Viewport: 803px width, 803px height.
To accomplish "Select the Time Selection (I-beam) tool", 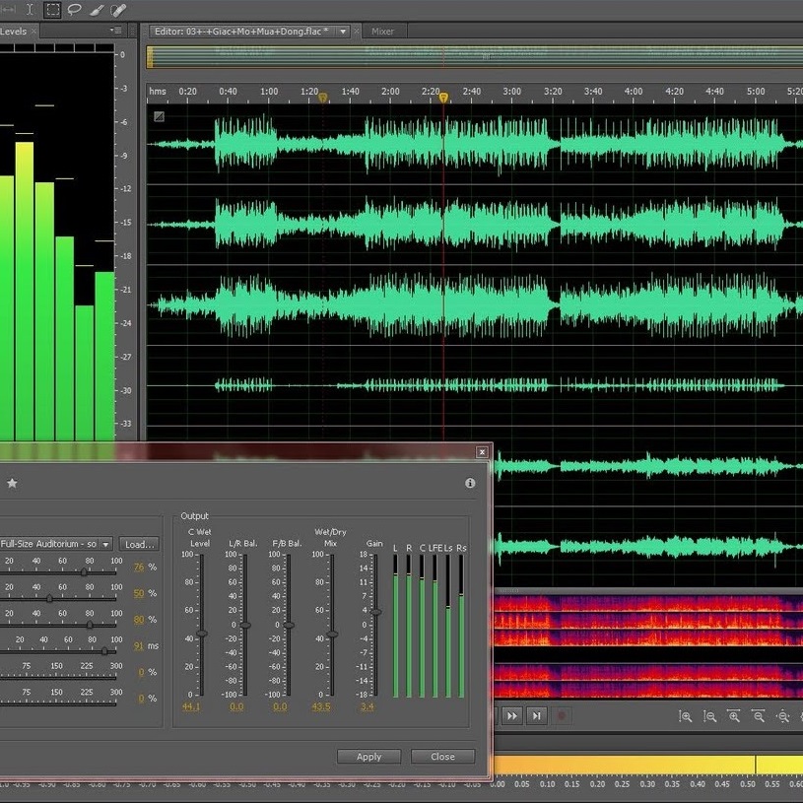I will 30,9.
